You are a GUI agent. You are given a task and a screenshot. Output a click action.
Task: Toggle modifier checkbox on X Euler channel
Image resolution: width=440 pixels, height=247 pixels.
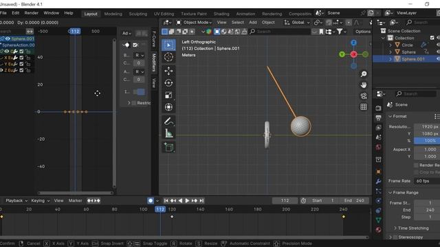click(x=21, y=58)
